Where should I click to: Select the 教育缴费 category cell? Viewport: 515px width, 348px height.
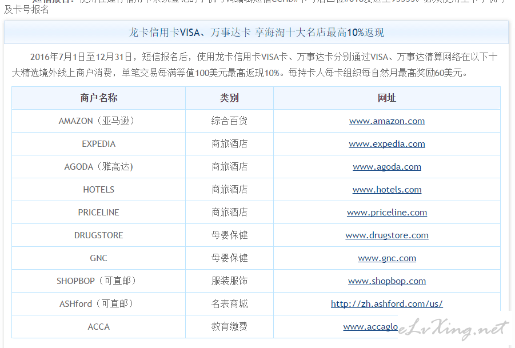229,327
